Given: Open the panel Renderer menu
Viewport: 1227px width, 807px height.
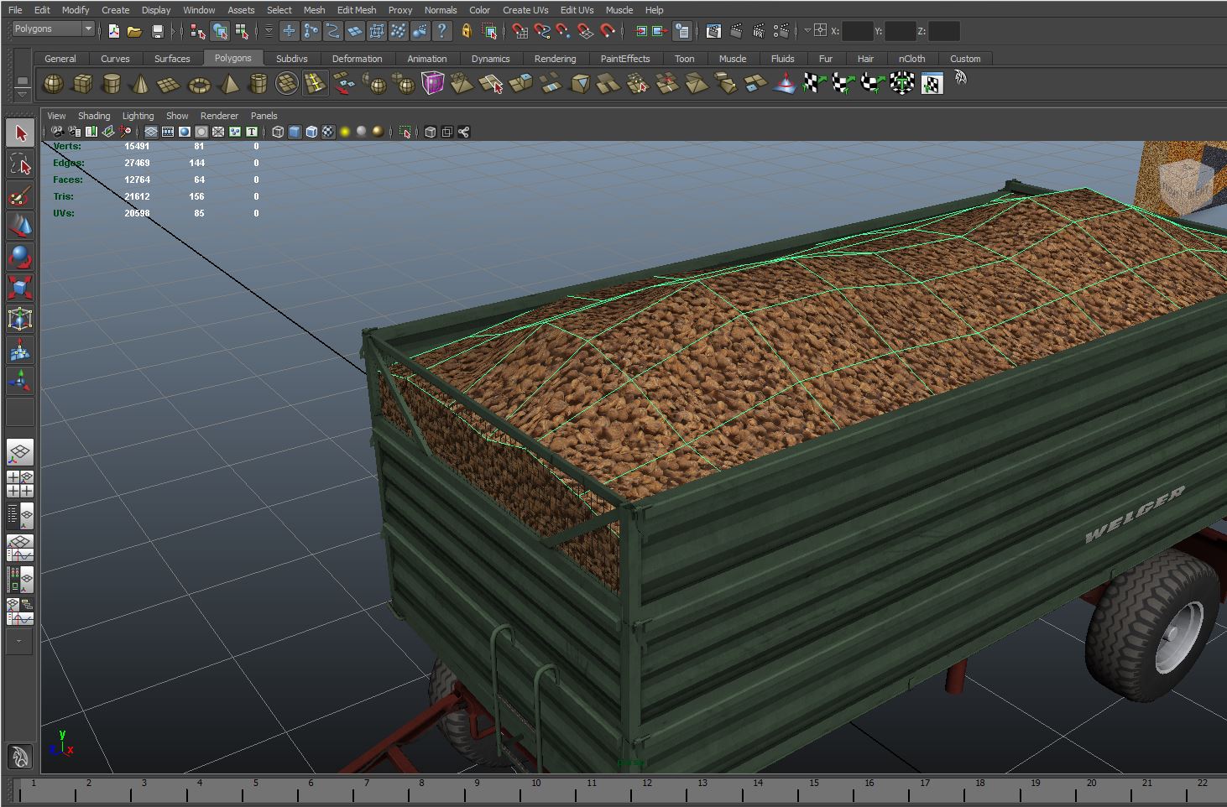Looking at the screenshot, I should pyautogui.click(x=219, y=116).
